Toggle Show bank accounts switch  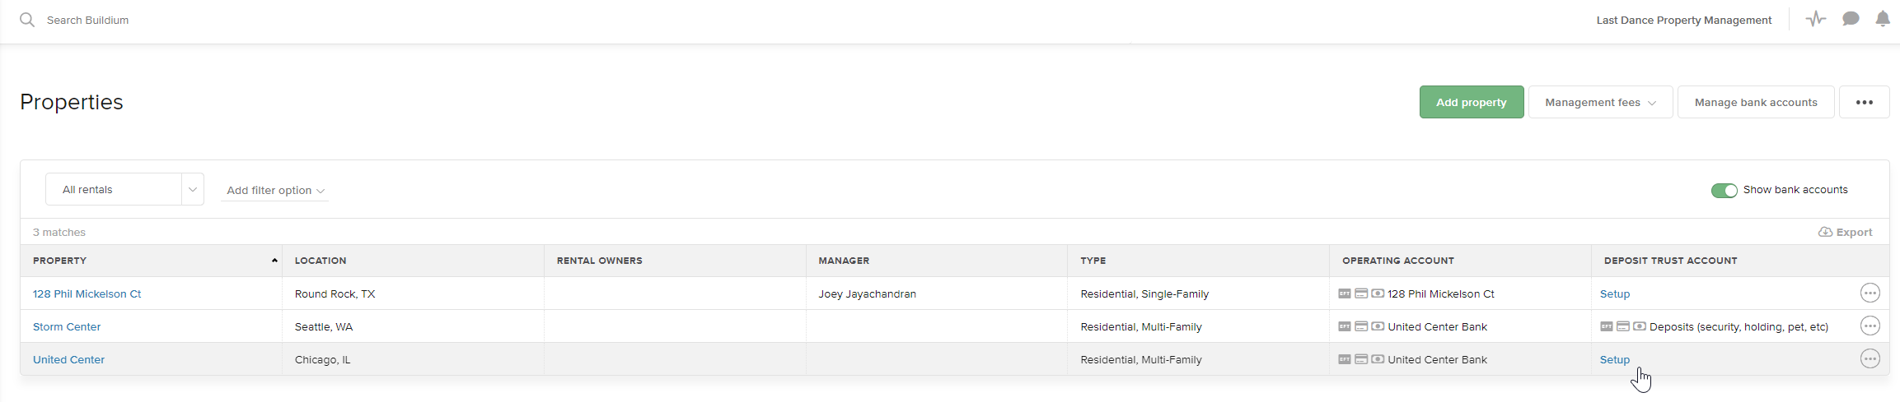coord(1724,191)
